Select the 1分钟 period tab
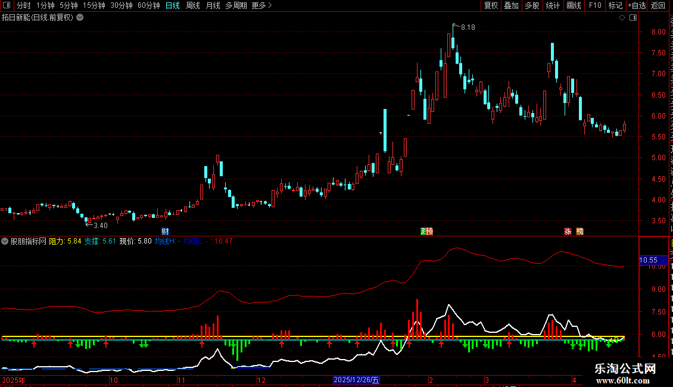This screenshot has width=673, height=387. point(45,5)
